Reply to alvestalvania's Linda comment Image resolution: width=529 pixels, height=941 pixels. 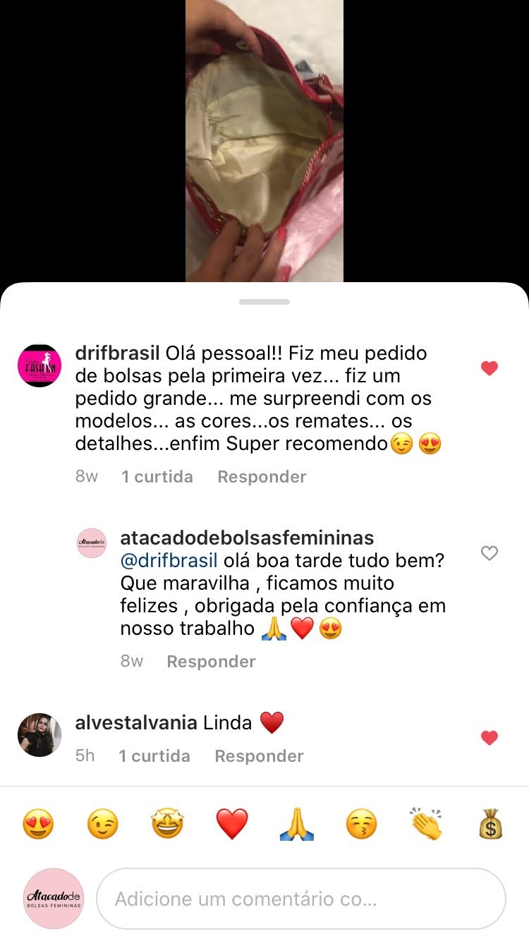coord(259,756)
